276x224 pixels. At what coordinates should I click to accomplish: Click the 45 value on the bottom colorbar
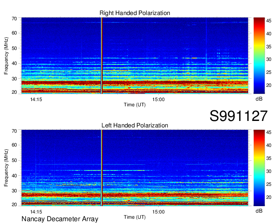(x=269, y=132)
